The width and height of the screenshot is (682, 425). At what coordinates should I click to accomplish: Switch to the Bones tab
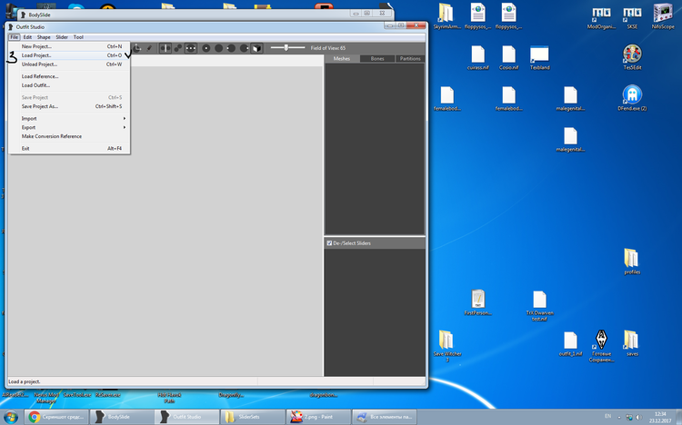(x=377, y=59)
